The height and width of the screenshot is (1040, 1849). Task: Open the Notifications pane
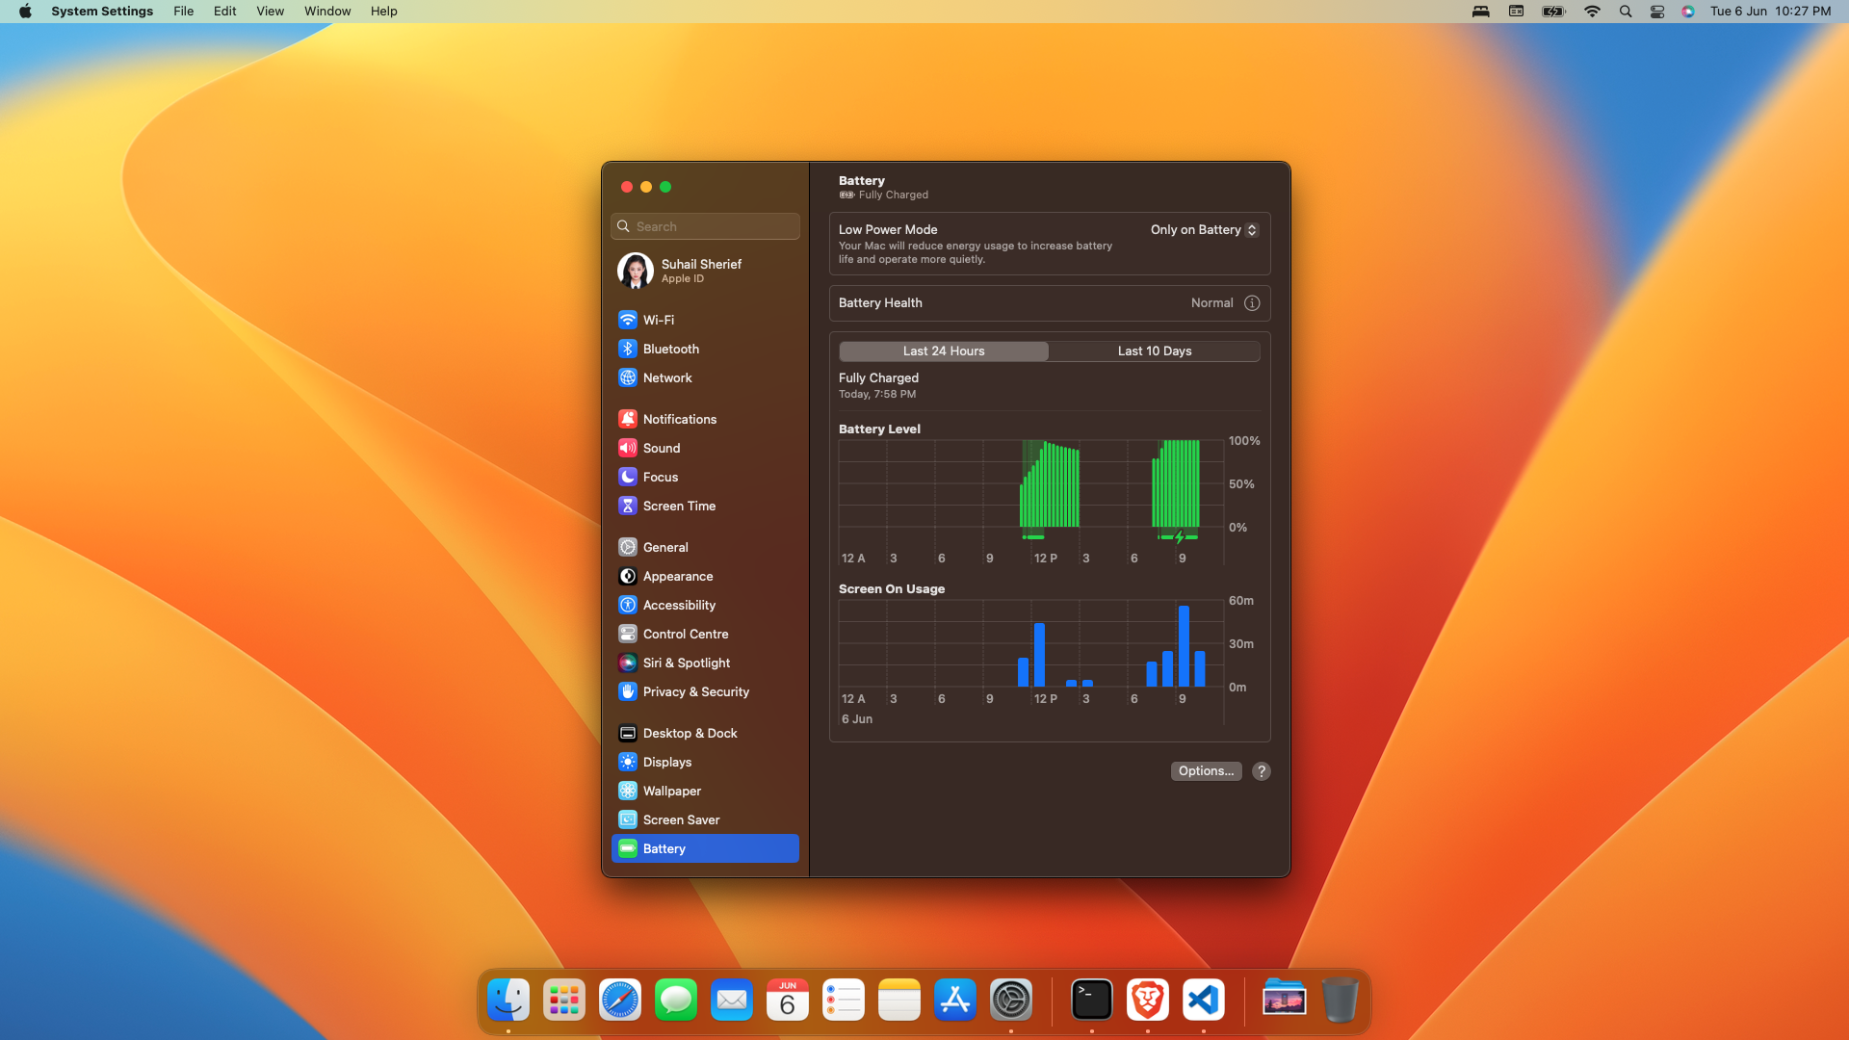pyautogui.click(x=679, y=419)
